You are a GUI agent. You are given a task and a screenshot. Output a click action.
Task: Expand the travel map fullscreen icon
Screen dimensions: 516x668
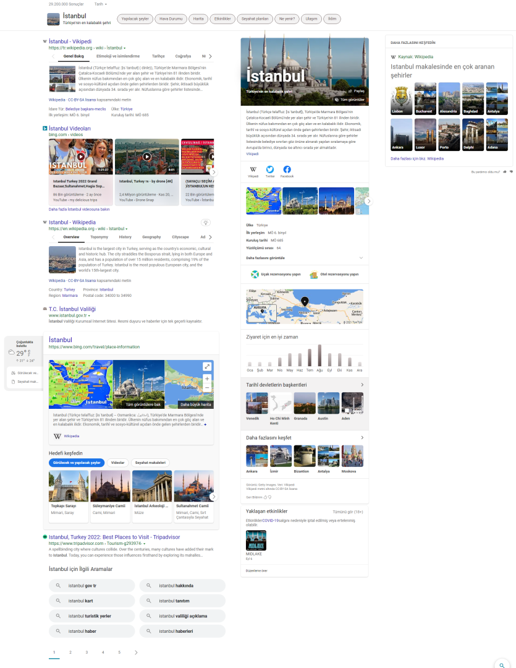pos(207,366)
